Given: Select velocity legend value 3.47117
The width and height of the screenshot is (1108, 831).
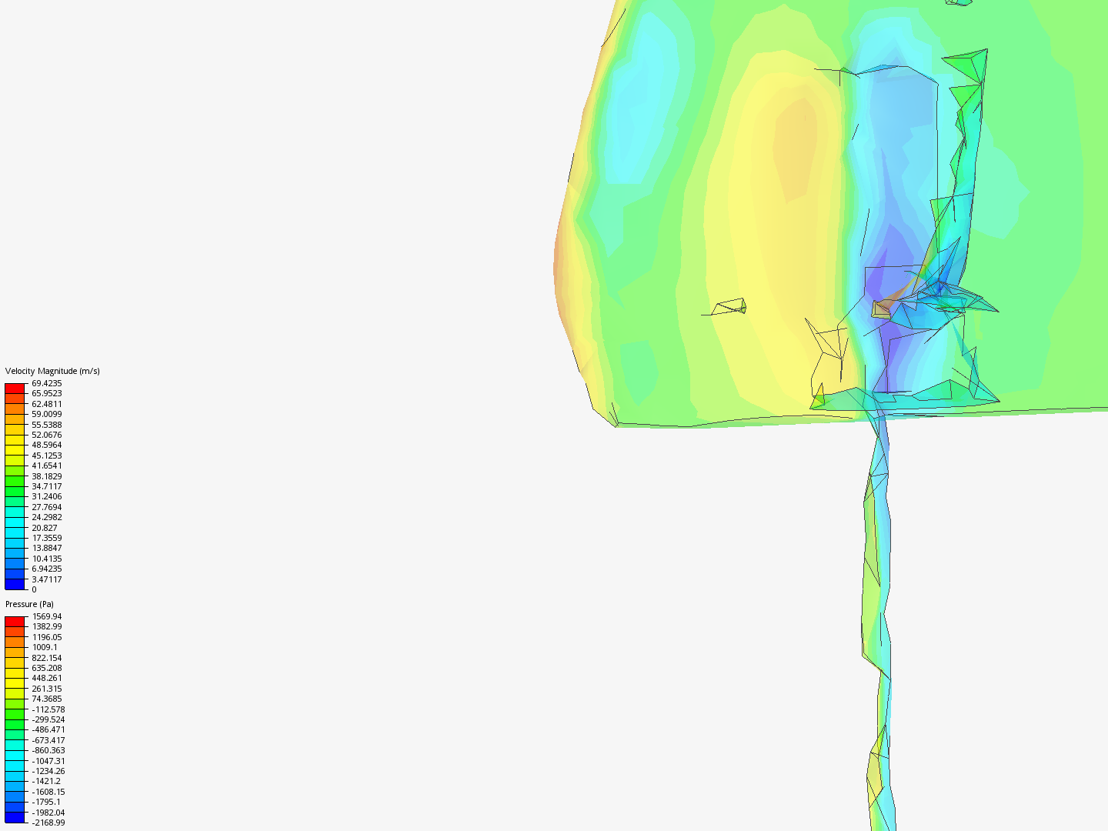Looking at the screenshot, I should tap(47, 579).
